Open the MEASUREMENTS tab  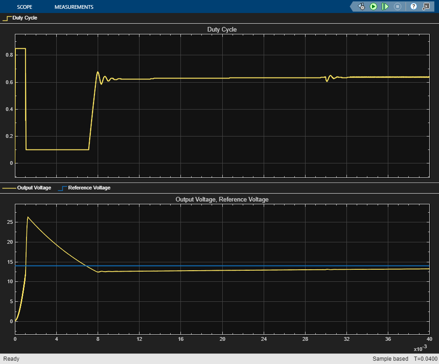click(x=73, y=7)
